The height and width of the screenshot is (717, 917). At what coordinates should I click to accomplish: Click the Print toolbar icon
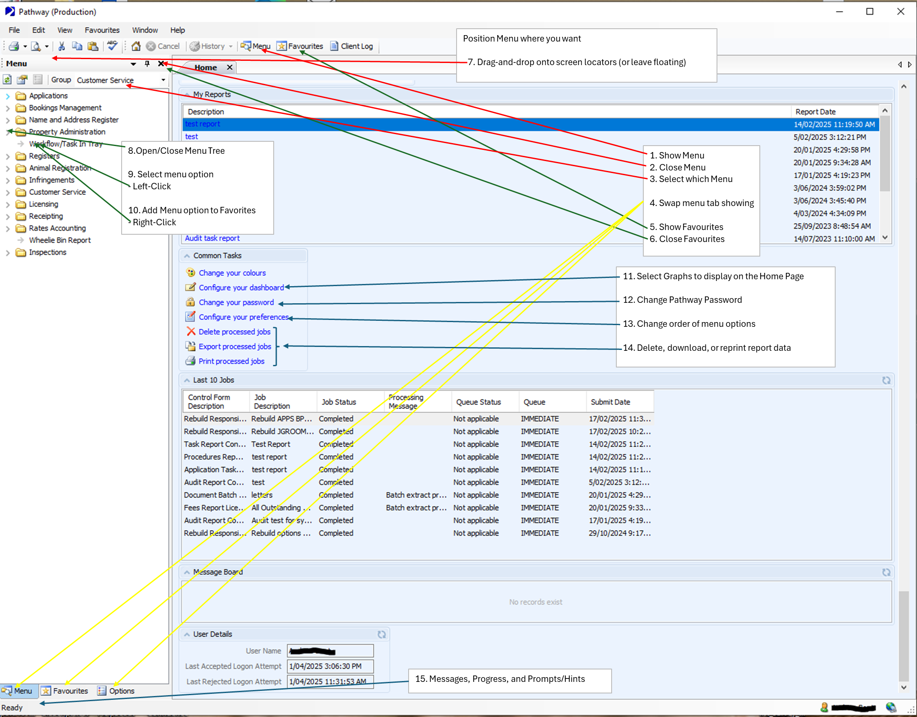click(14, 46)
